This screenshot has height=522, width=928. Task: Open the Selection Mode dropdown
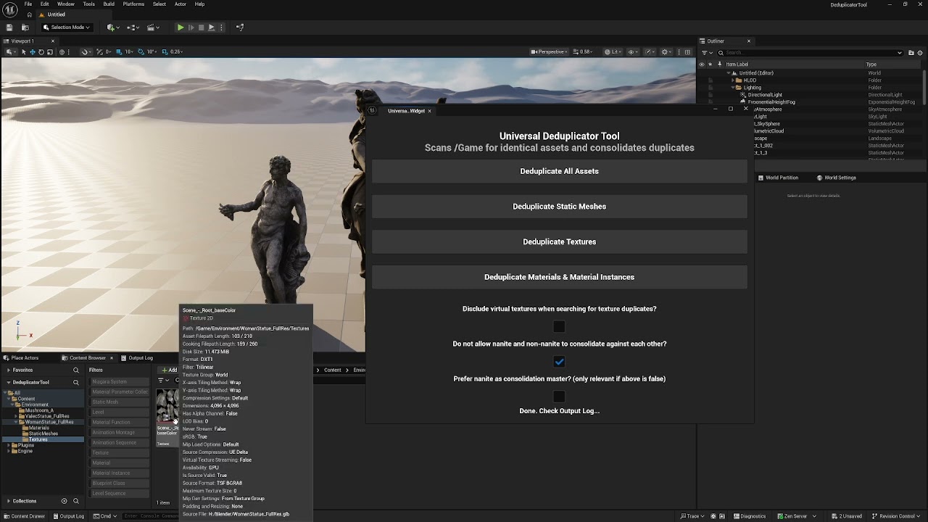coord(66,28)
